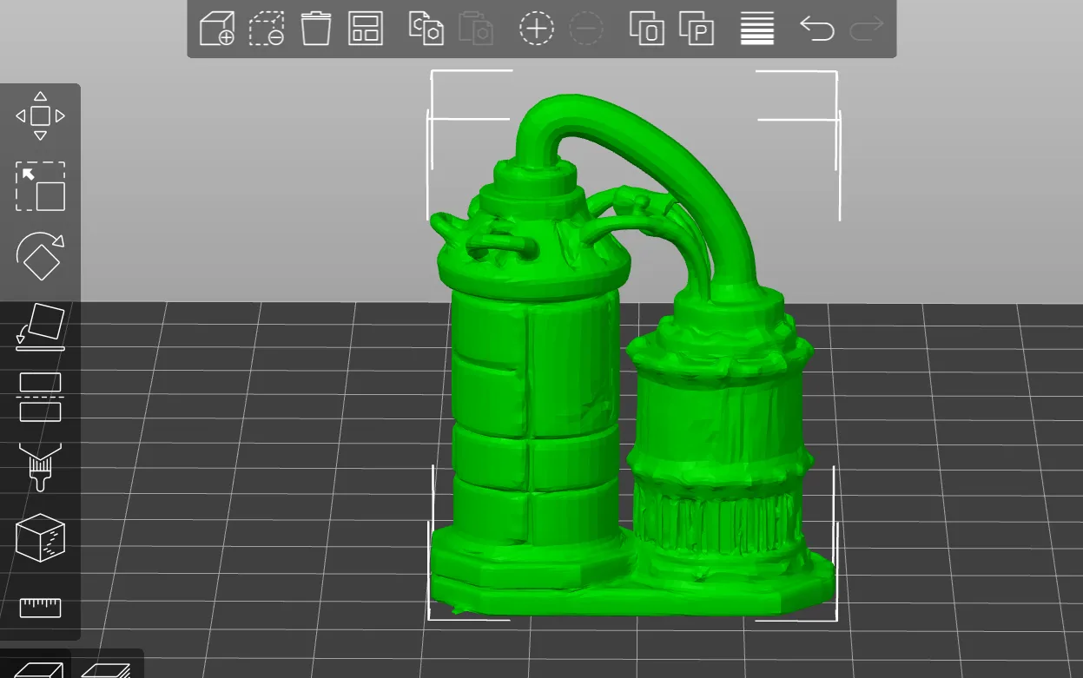The height and width of the screenshot is (678, 1083).
Task: Click the delete-all dashed cube icon
Action: [267, 28]
